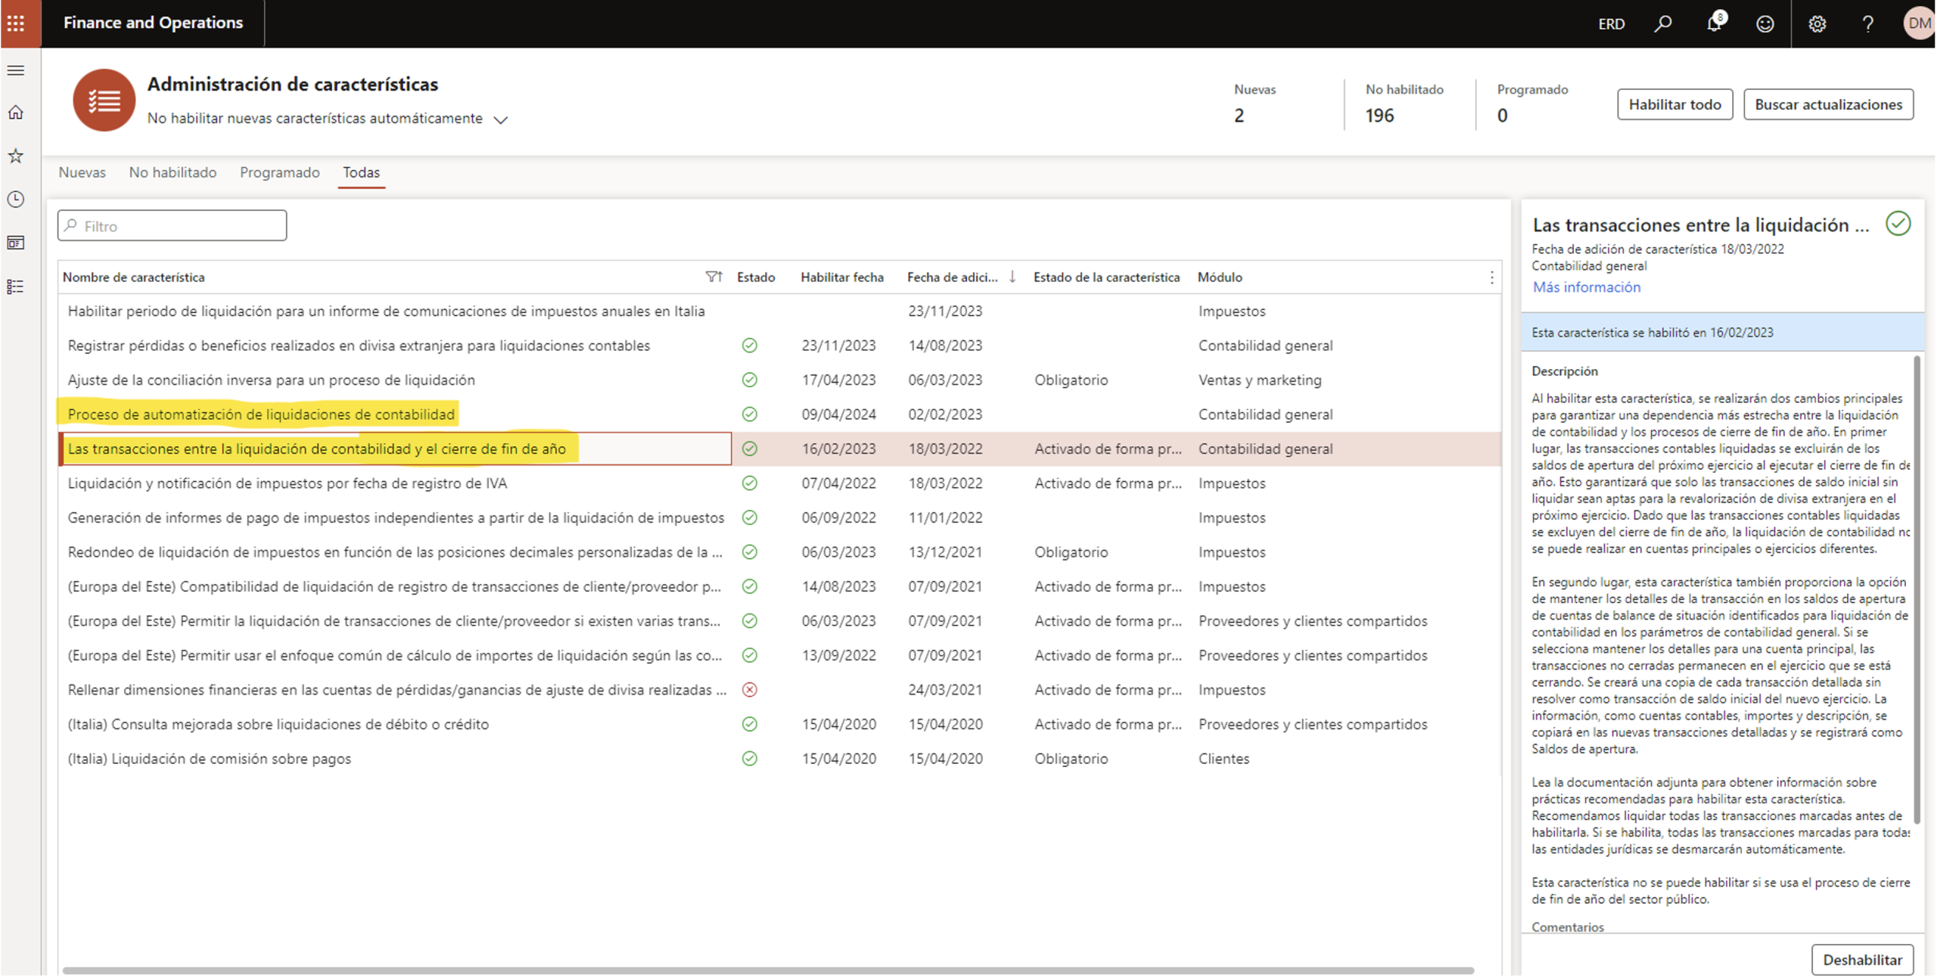Select 'Las transacciones entre la liquidación de contabilidad' row

779,449
